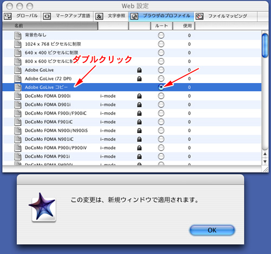Click the GoLive star icon in alert
Image resolution: width=271 pixels, height=254 pixels.
click(x=43, y=207)
